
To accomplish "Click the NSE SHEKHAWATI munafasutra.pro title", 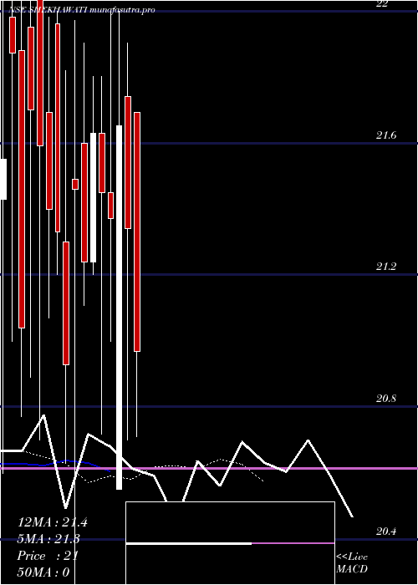I will click(x=82, y=10).
